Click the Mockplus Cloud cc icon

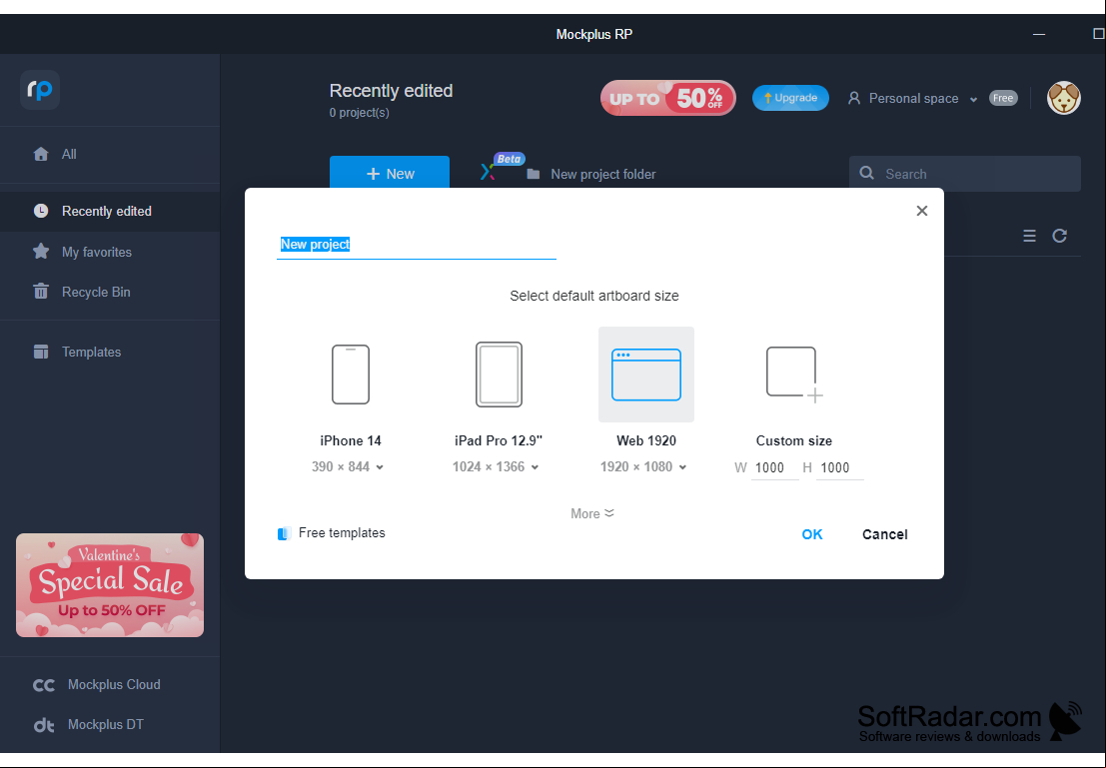pos(44,685)
